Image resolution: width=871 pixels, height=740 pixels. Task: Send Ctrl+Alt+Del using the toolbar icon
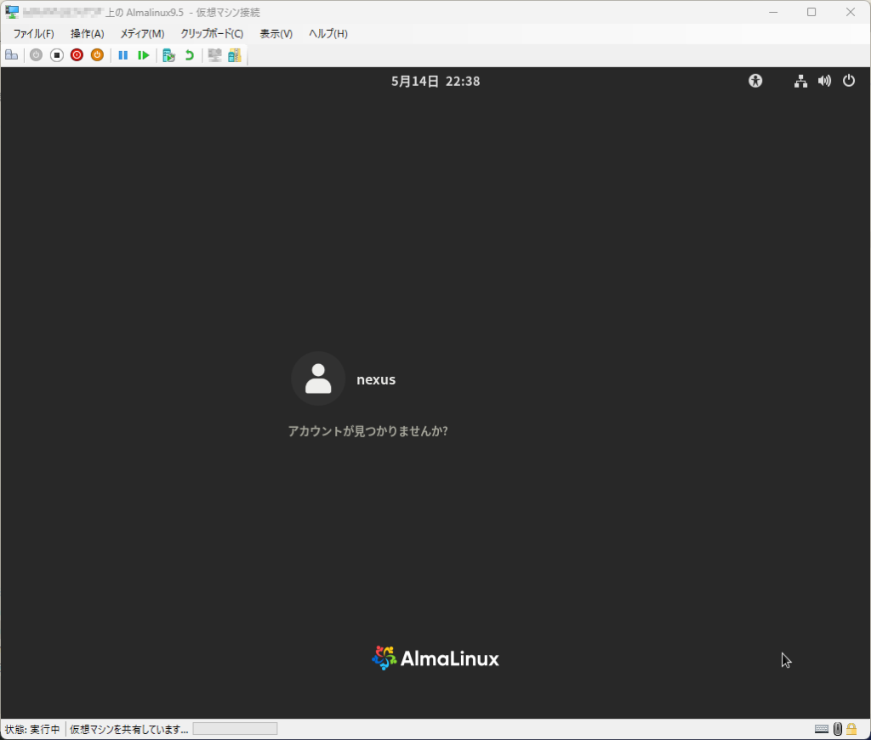11,55
